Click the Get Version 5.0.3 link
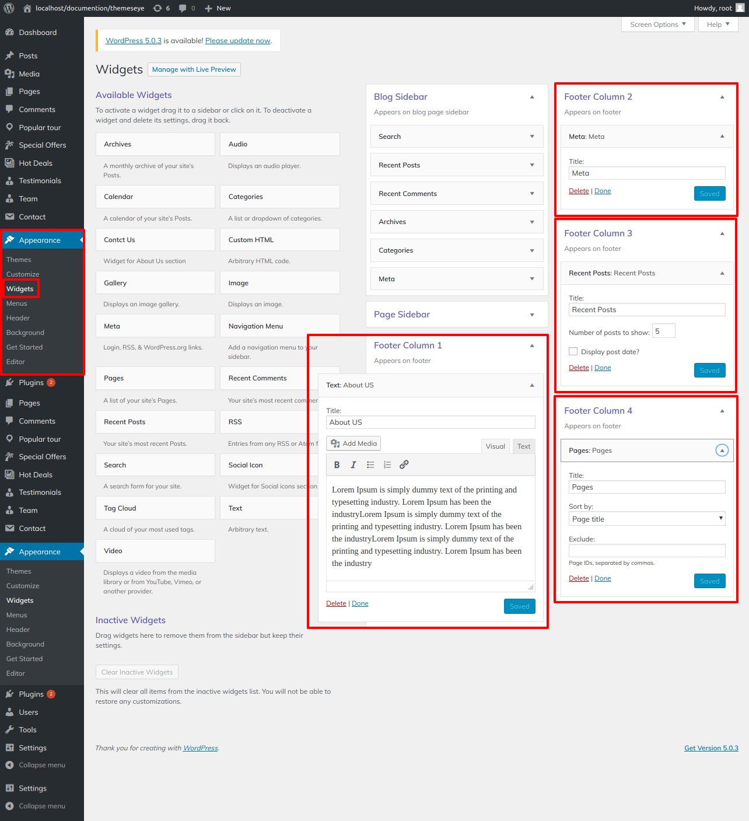The height and width of the screenshot is (821, 749). [x=711, y=748]
